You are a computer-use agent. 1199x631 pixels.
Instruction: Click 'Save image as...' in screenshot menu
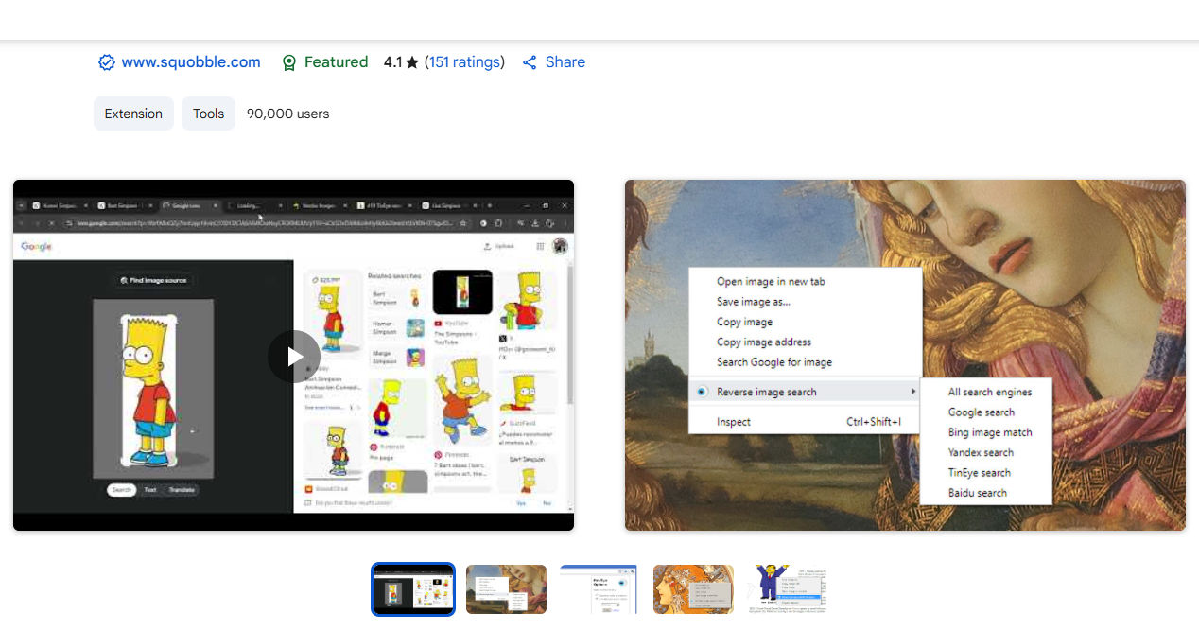(x=754, y=302)
